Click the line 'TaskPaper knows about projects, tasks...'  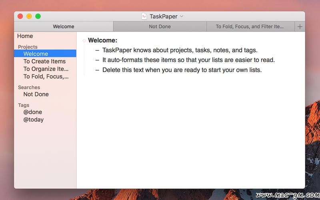(180, 50)
